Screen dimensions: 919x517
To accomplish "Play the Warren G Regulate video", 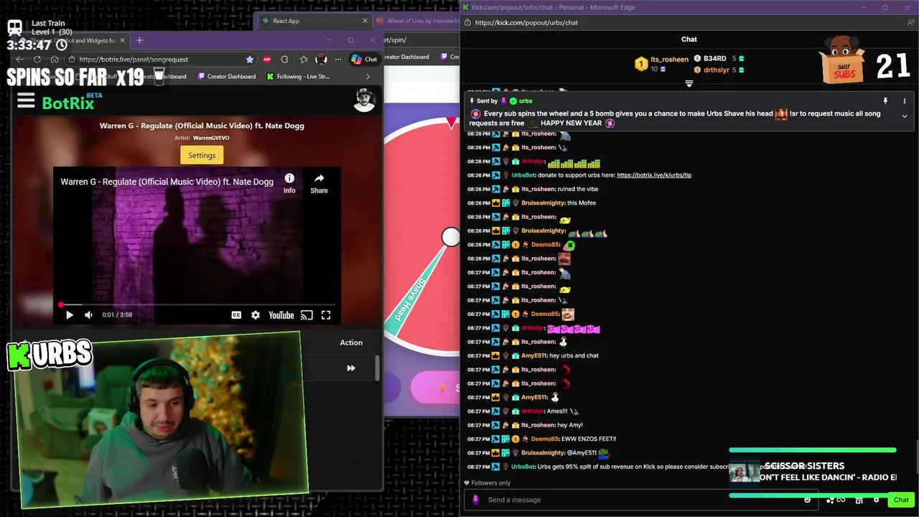I will coord(70,315).
